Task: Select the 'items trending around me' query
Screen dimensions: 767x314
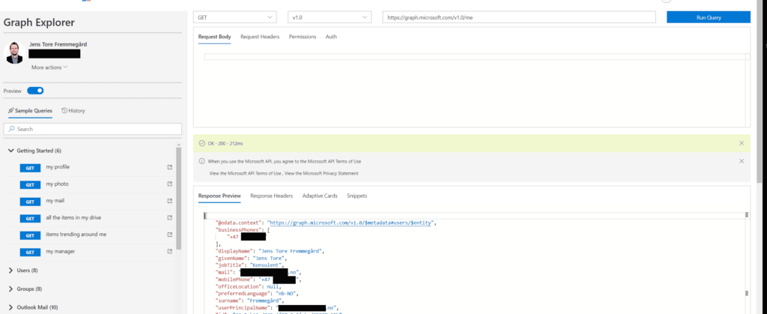Action: [76, 235]
